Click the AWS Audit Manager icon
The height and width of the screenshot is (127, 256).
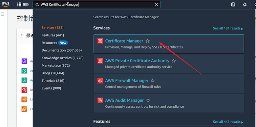tap(100, 100)
